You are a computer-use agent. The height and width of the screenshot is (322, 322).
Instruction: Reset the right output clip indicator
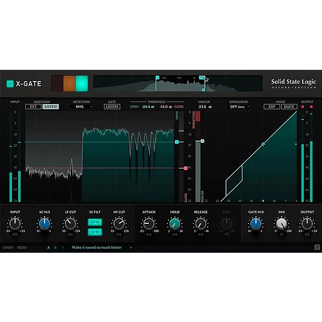coord(311,107)
